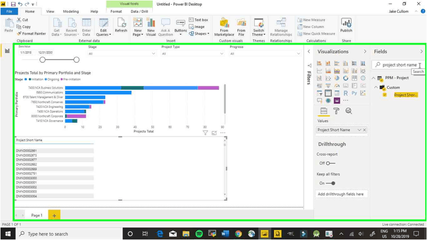Open the Edit Queries dropdown
Screen dimensions: 427x240
[x=104, y=28]
